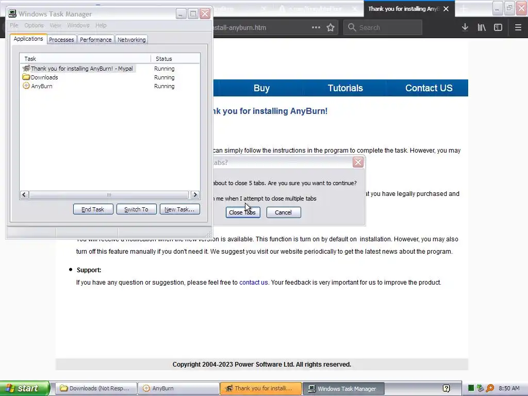Click the green tray icon near clock
The height and width of the screenshot is (396, 528).
(471, 388)
